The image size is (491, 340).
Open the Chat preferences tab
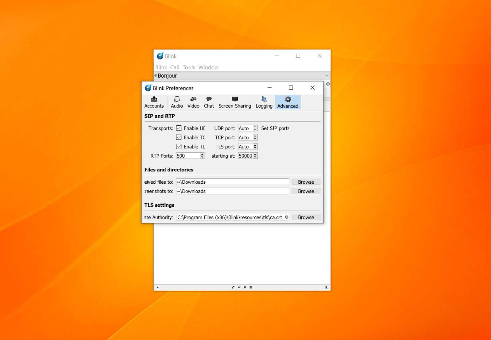[x=209, y=102]
